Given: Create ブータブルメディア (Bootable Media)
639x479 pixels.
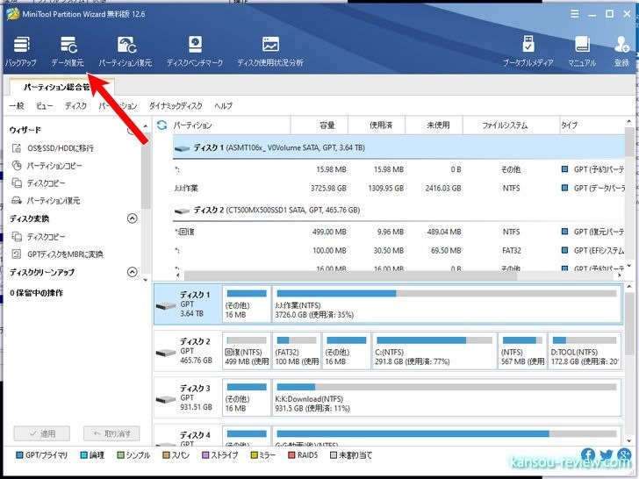Looking at the screenshot, I should click(528, 51).
